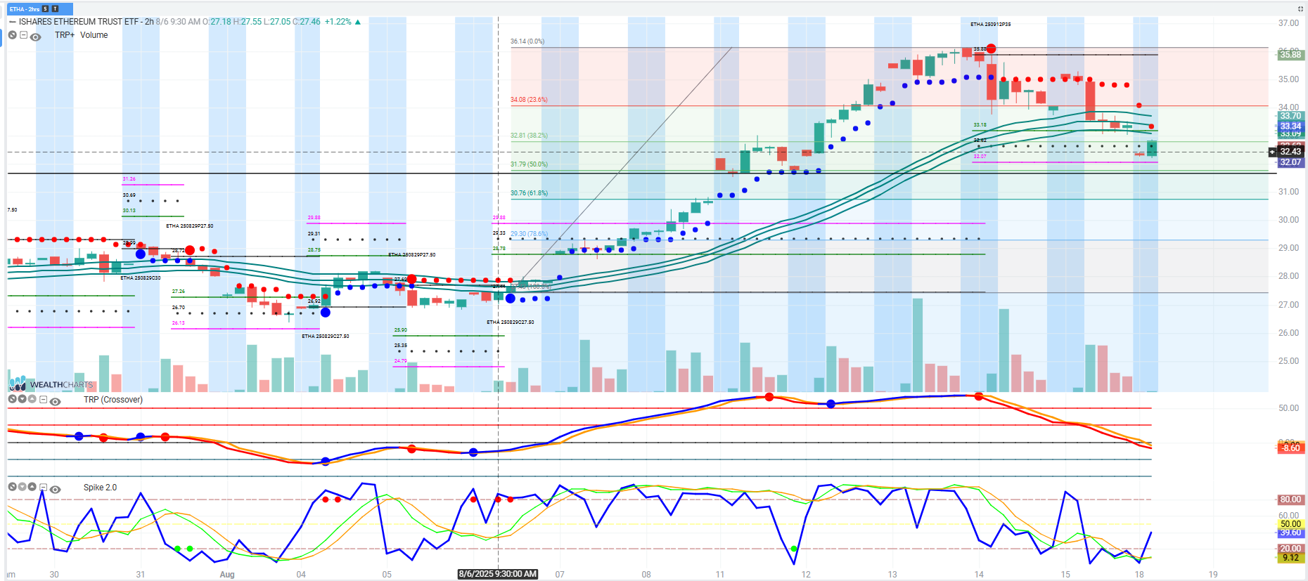Collapse the TRP (Crossover) pane
This screenshot has height=581, width=1308.
tap(44, 400)
